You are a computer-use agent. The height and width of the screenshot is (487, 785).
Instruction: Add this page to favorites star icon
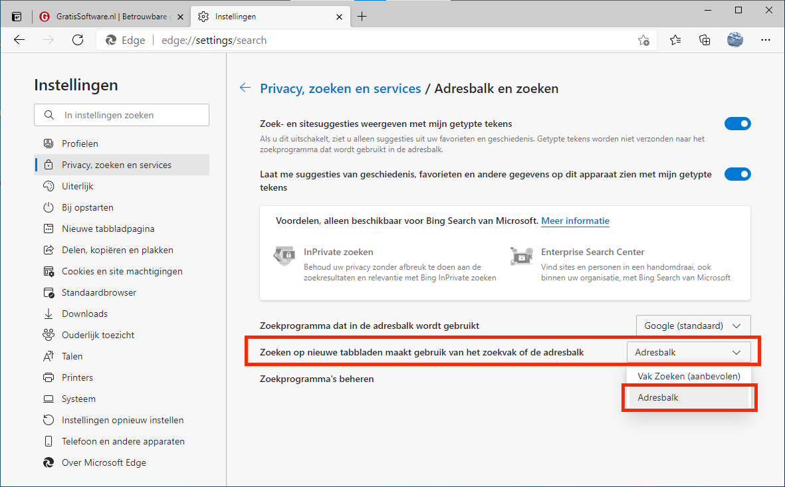click(643, 40)
